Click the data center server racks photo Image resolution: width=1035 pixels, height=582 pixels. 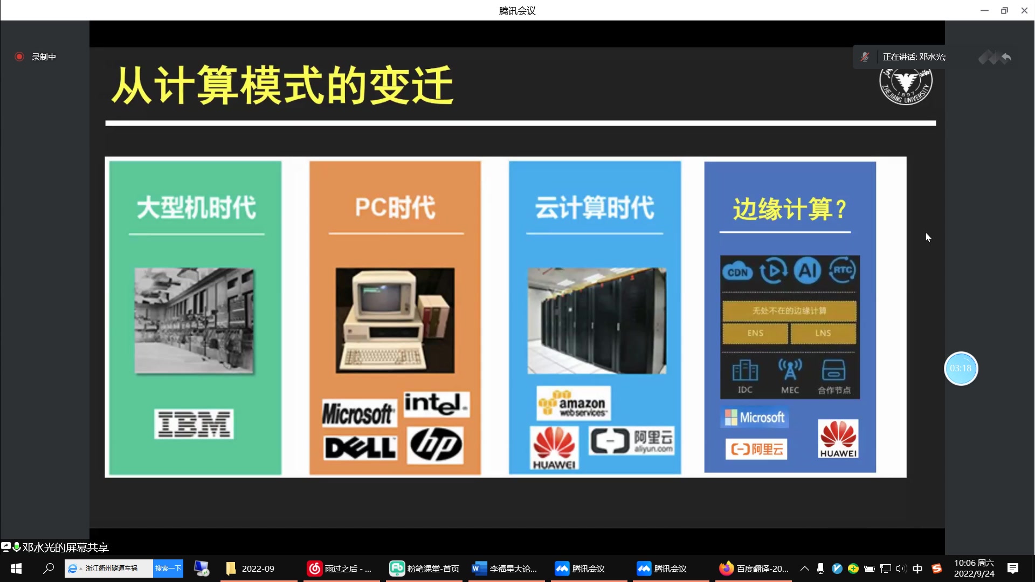tap(597, 321)
